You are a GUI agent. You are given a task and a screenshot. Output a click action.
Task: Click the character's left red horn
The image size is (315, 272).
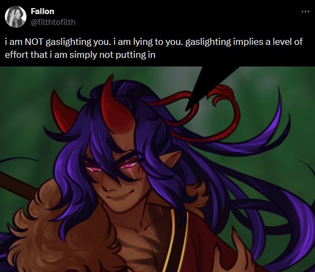[62, 112]
